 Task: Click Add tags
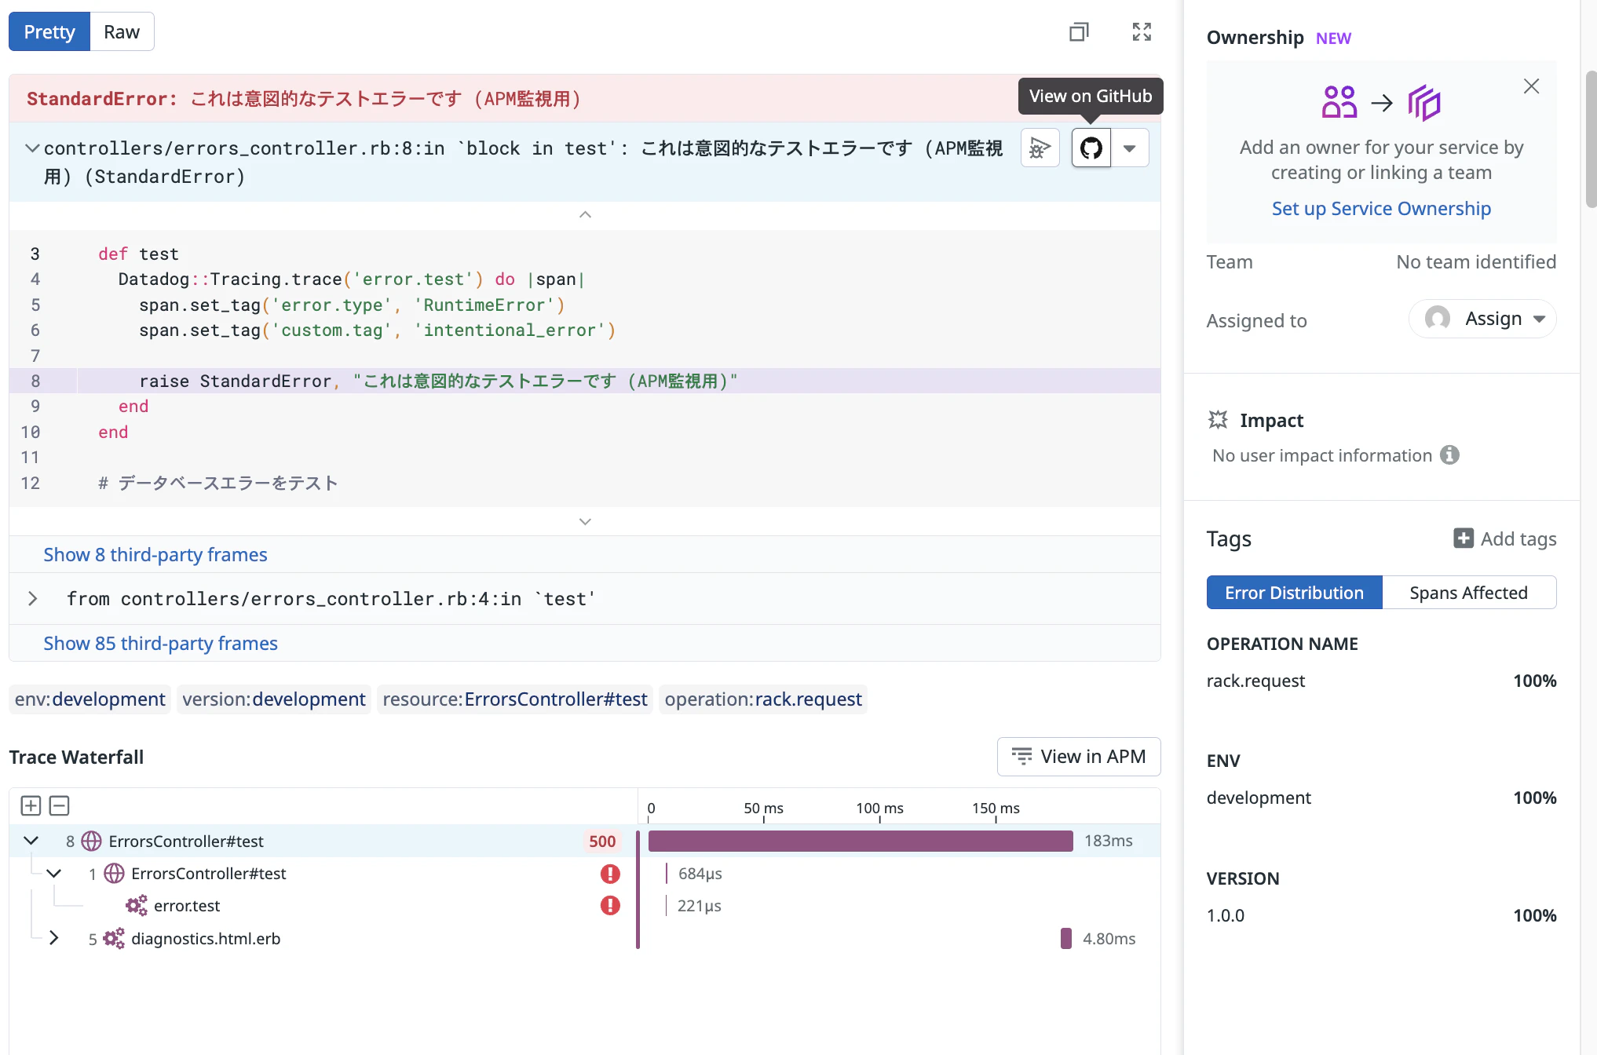pos(1504,538)
